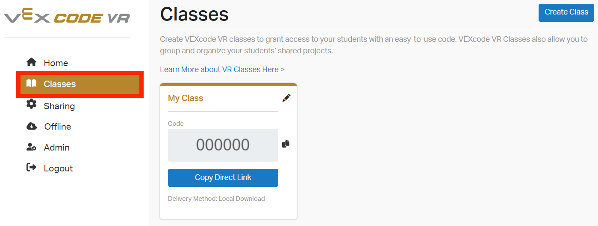Go to the Sharing menu item
The image size is (598, 226).
pyautogui.click(x=59, y=106)
